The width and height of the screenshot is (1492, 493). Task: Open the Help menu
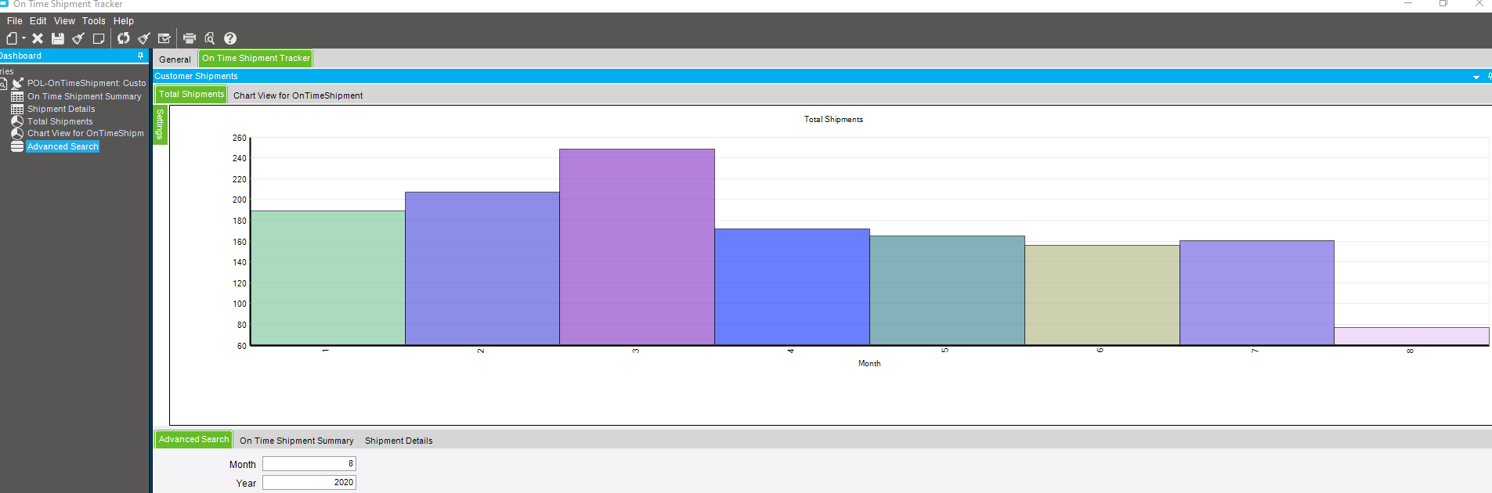pos(124,21)
